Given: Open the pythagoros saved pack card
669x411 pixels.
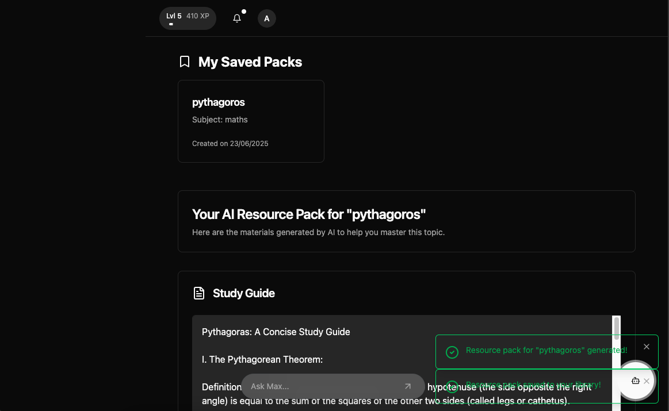Looking at the screenshot, I should pyautogui.click(x=251, y=121).
